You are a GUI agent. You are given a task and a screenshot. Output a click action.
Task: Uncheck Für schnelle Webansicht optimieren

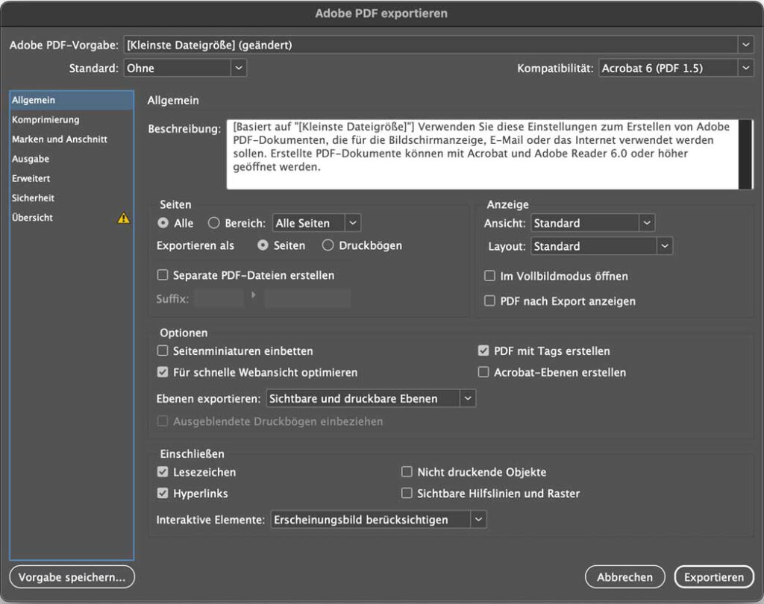(162, 372)
